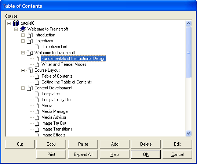
Task: Select the Template Try Out page
Action: (56, 100)
